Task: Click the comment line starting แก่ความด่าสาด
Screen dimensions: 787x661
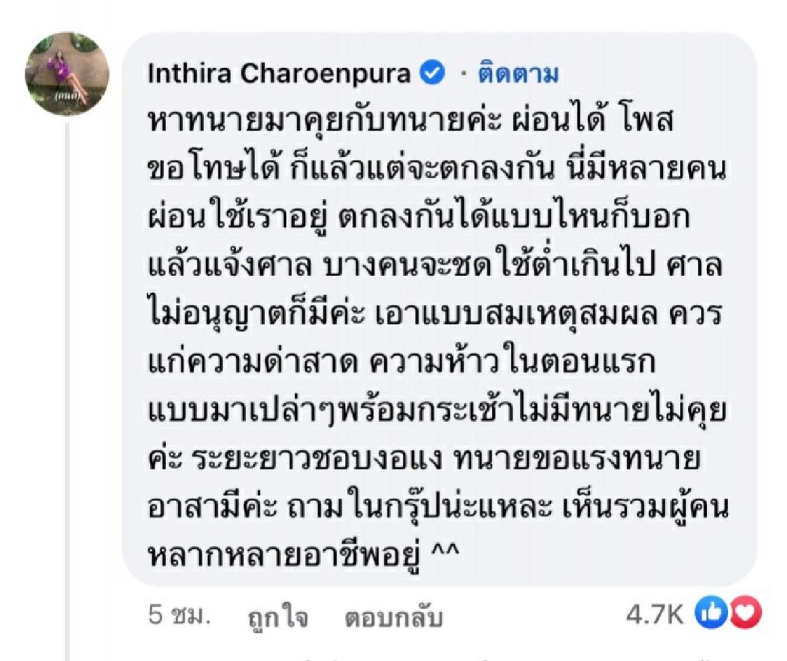Action: tap(401, 362)
